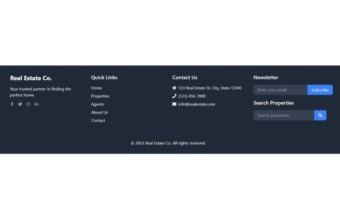Click the phone icon beside the number
Screen dimensions: 340x213
pyautogui.click(x=174, y=96)
